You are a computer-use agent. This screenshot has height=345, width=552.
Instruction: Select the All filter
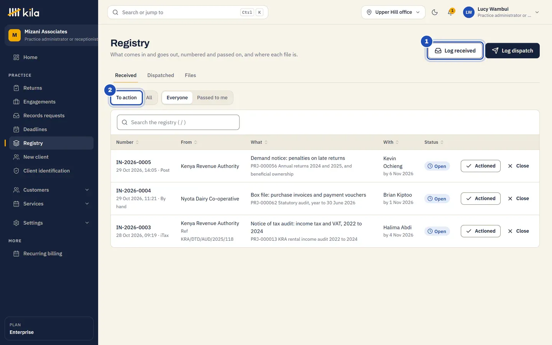pos(149,98)
